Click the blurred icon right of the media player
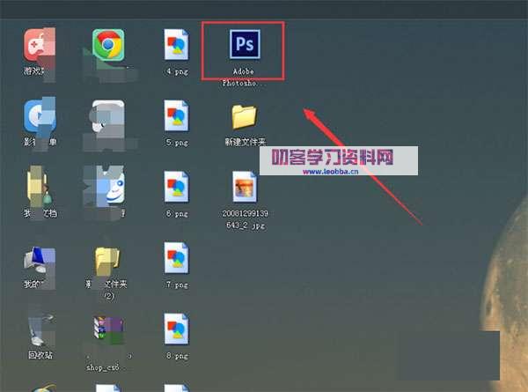This screenshot has width=528, height=392. pos(108,116)
